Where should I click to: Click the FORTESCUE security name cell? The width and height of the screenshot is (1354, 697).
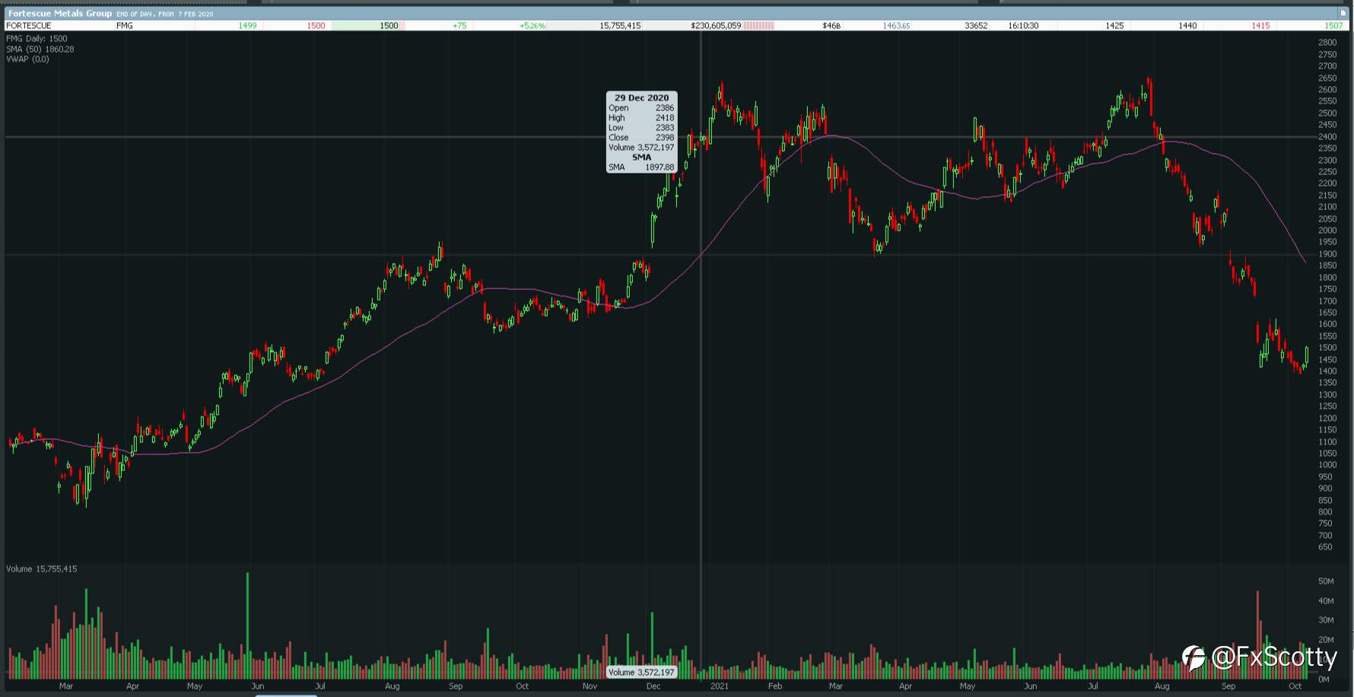click(x=29, y=26)
